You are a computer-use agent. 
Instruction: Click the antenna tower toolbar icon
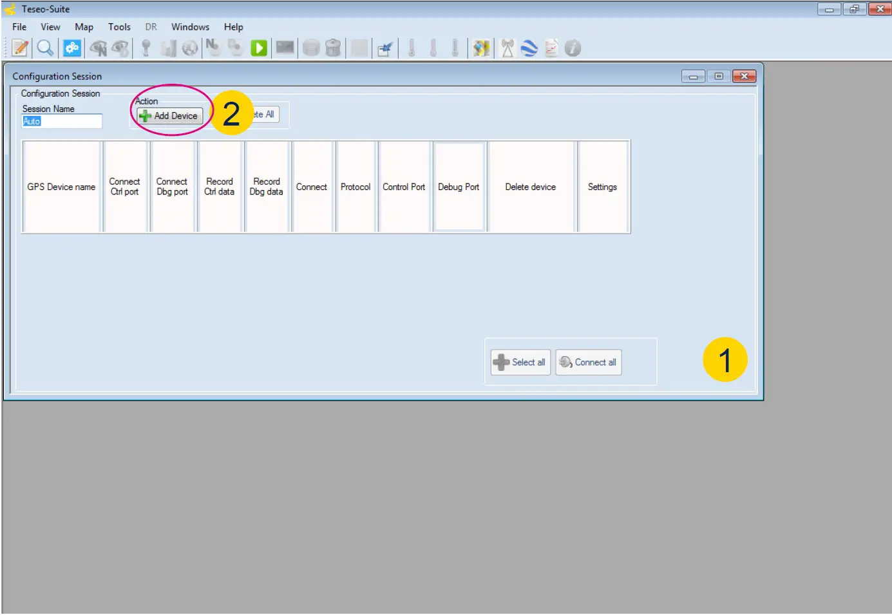pos(508,48)
